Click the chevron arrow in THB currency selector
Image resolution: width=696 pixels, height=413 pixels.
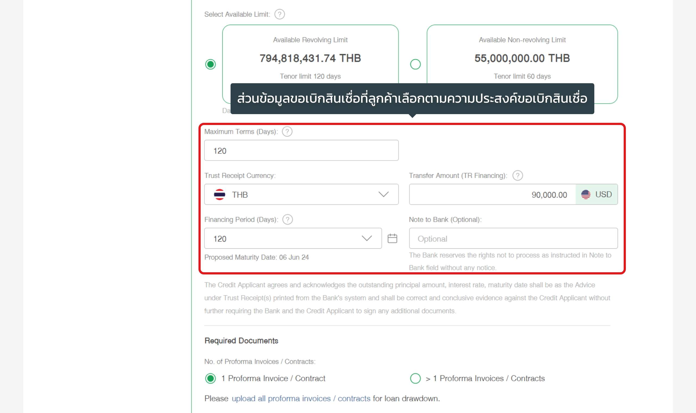tap(383, 194)
